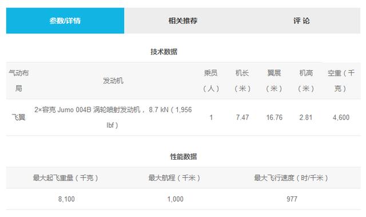Click the 翼展（米）column header
The height and width of the screenshot is (217, 366).
click(274, 81)
